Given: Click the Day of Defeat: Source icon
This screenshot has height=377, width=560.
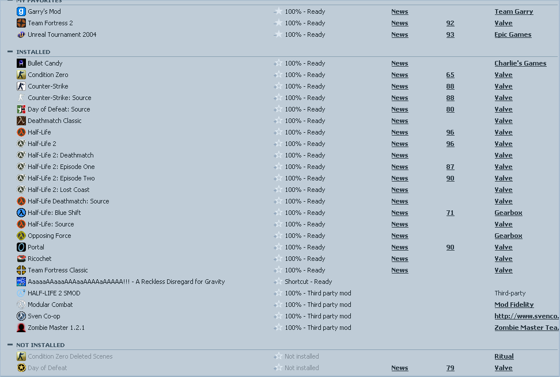Looking at the screenshot, I should (21, 109).
